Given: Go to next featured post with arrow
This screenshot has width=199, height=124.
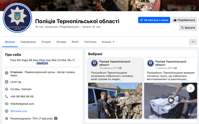Looking at the screenshot, I should click(x=190, y=88).
